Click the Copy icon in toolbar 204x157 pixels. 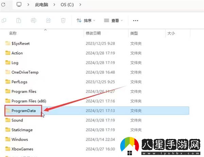pyautogui.click(x=4, y=20)
